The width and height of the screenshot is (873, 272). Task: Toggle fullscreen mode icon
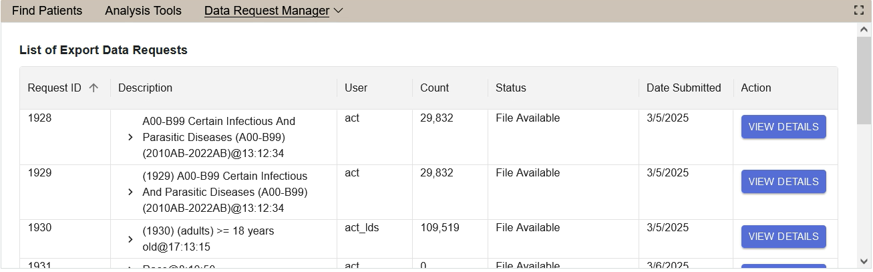pos(859,10)
